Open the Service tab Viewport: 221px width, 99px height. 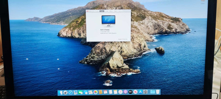click(x=120, y=11)
